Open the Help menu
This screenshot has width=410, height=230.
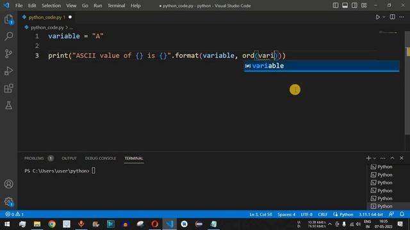click(x=135, y=6)
